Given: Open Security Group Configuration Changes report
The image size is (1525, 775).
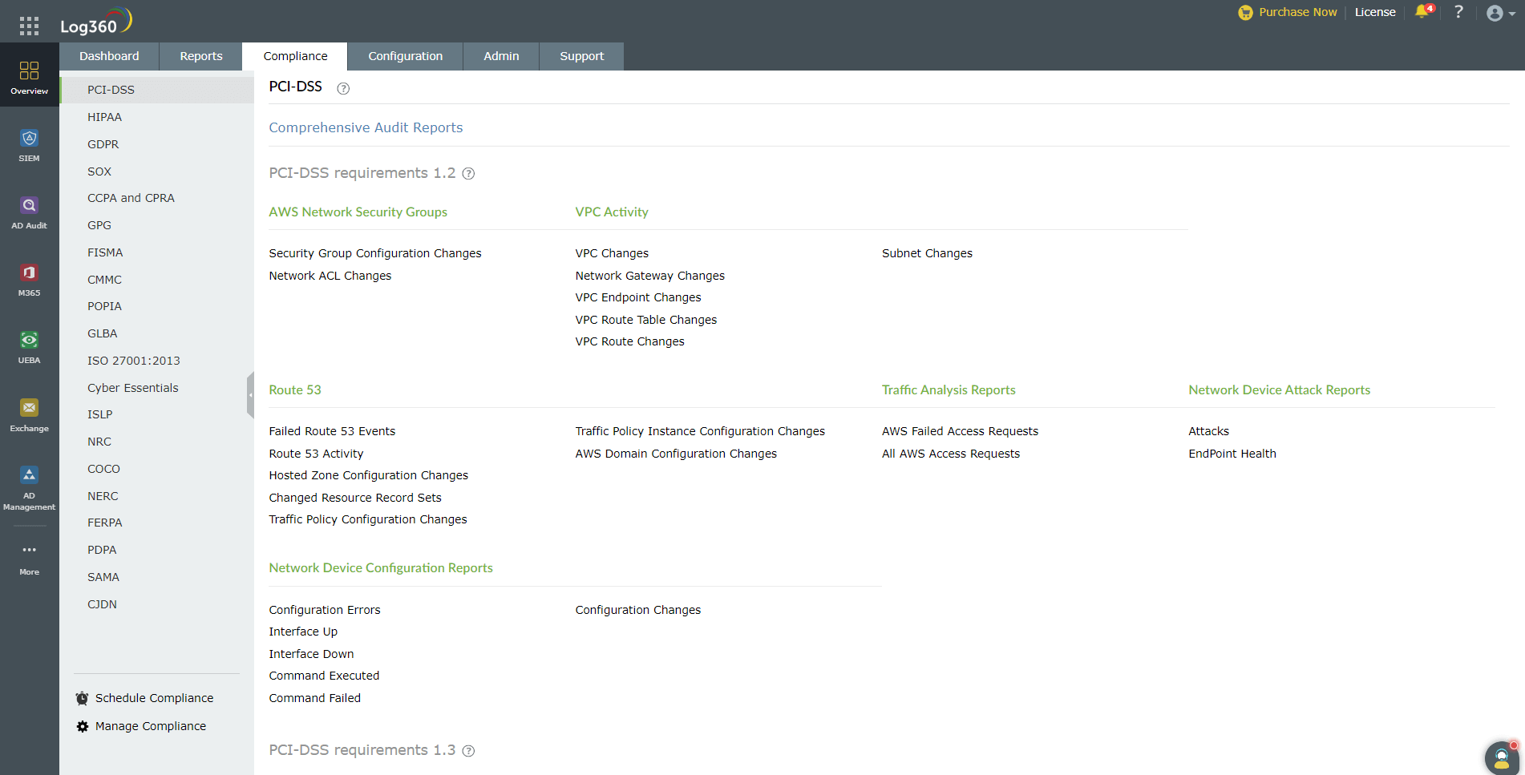Looking at the screenshot, I should click(374, 253).
